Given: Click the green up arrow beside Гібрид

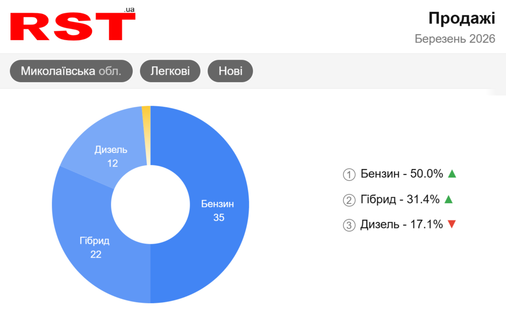Looking at the screenshot, I should click(x=448, y=199).
